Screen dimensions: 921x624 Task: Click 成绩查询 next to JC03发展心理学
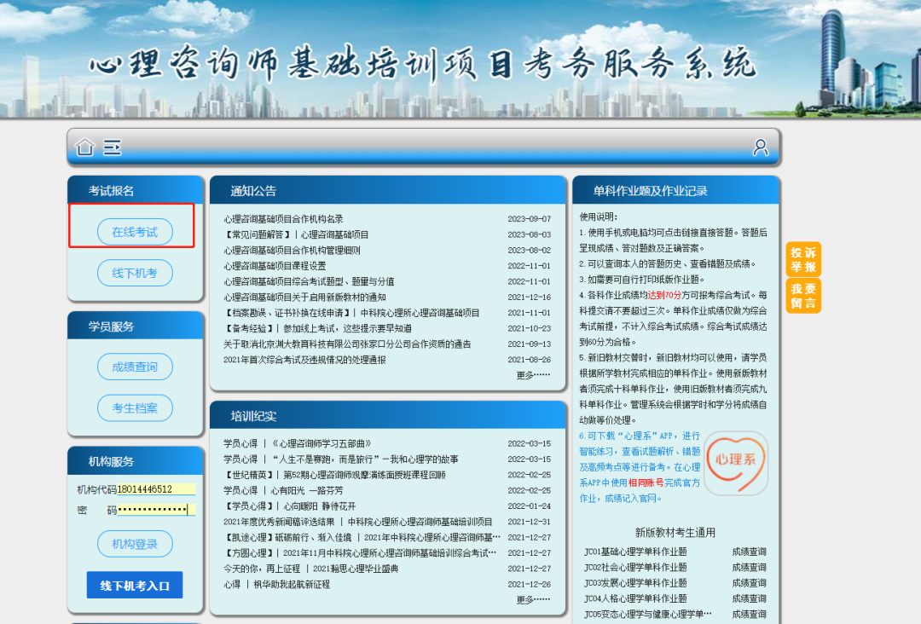coord(749,583)
